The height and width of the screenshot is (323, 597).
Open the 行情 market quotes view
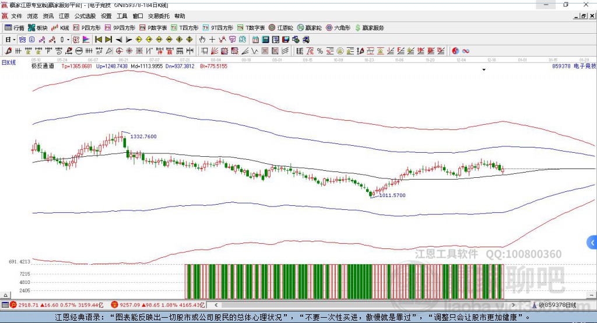(x=15, y=27)
